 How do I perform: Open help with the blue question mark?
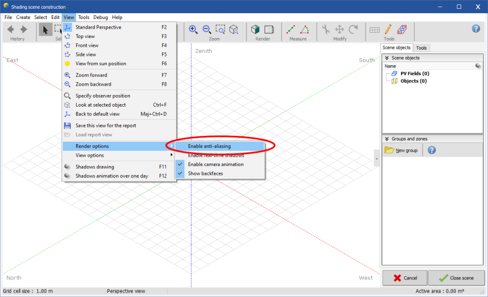click(476, 29)
